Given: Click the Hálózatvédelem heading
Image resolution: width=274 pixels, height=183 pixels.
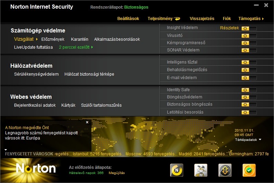Looking at the screenshot, I should click(31, 66).
